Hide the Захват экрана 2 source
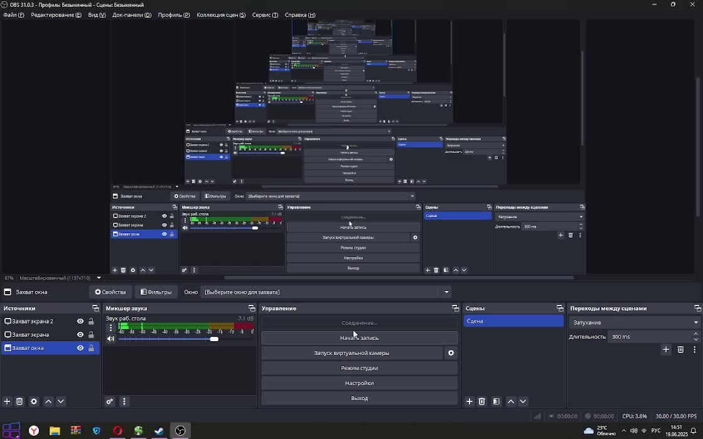This screenshot has width=703, height=439. pyautogui.click(x=80, y=321)
